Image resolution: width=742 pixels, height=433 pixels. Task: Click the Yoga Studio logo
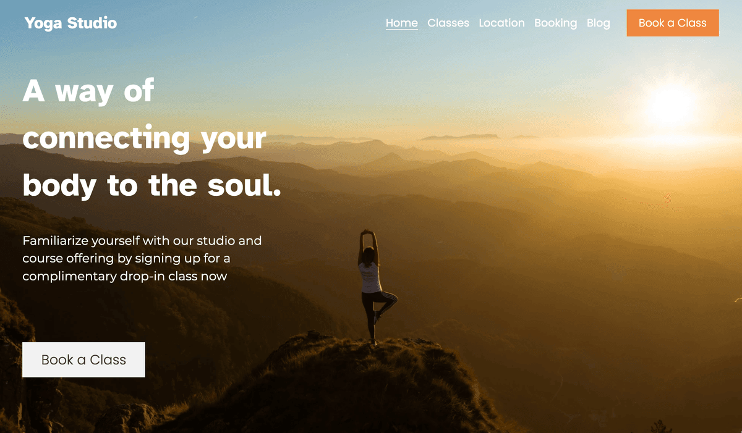click(x=70, y=23)
